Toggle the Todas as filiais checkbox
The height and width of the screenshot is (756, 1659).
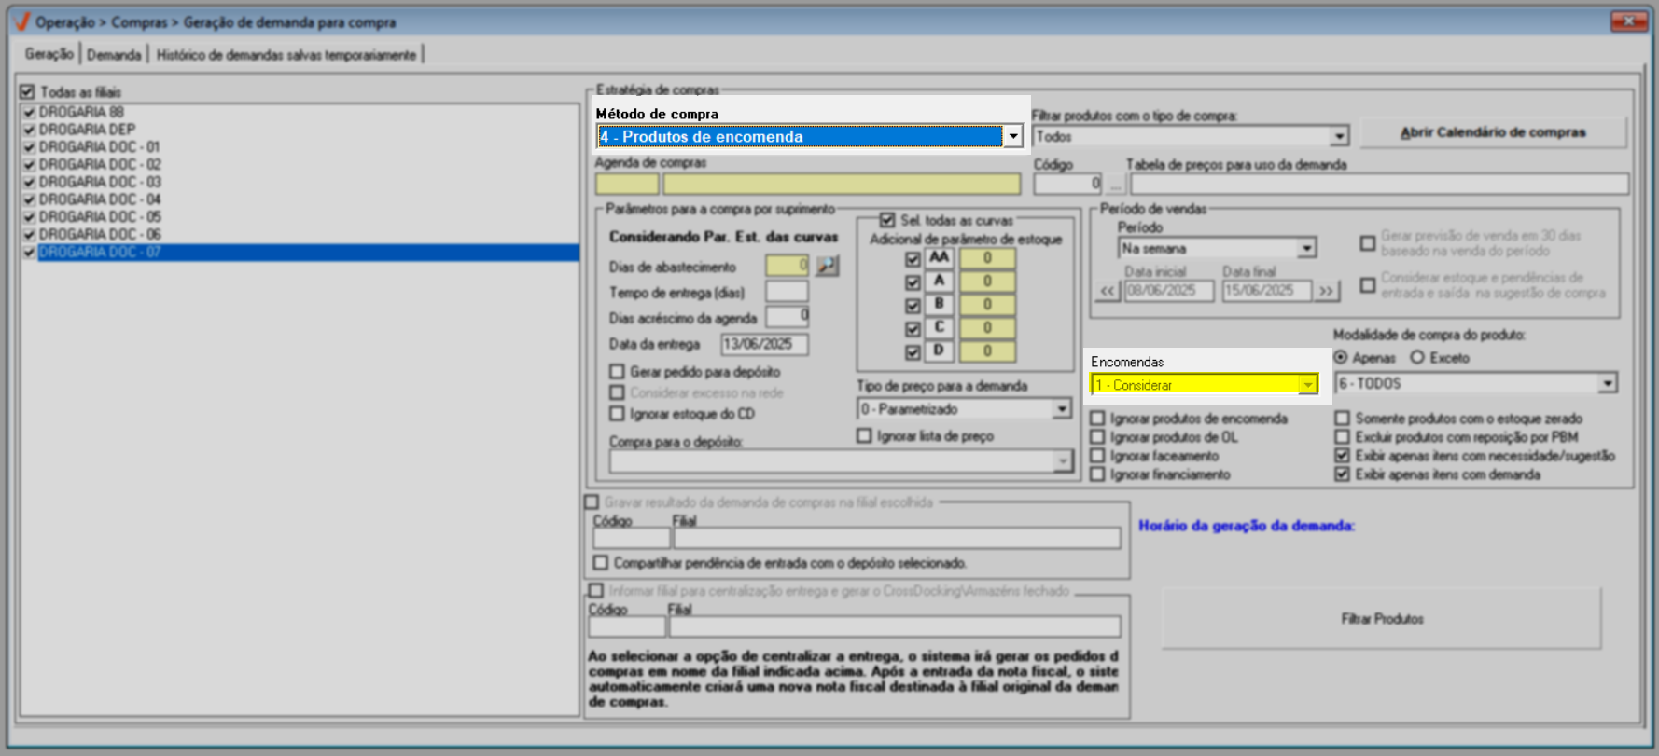point(28,92)
